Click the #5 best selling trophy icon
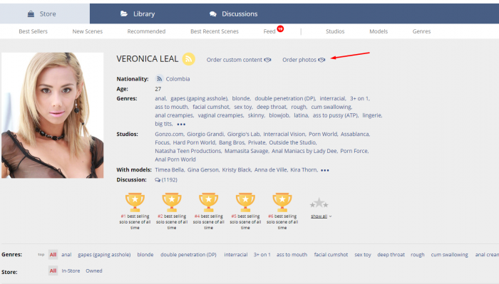Screen dimensions: 499x284 tap(245, 202)
